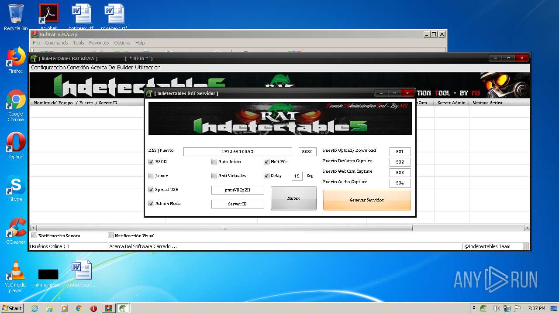
Task: Click horizontal scrollbar thumb in main window
Action: [x=225, y=228]
